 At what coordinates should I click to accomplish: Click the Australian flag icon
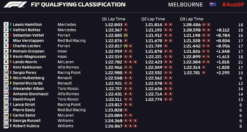(x=213, y=5)
